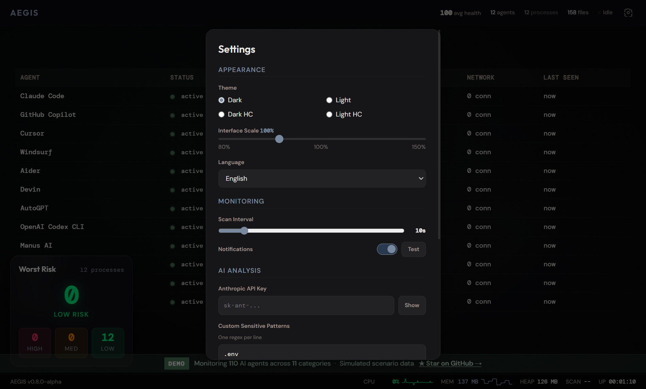646x389 pixels.
Task: Click the AEGIS v0.8.0-alpha version label
Action: coord(36,382)
